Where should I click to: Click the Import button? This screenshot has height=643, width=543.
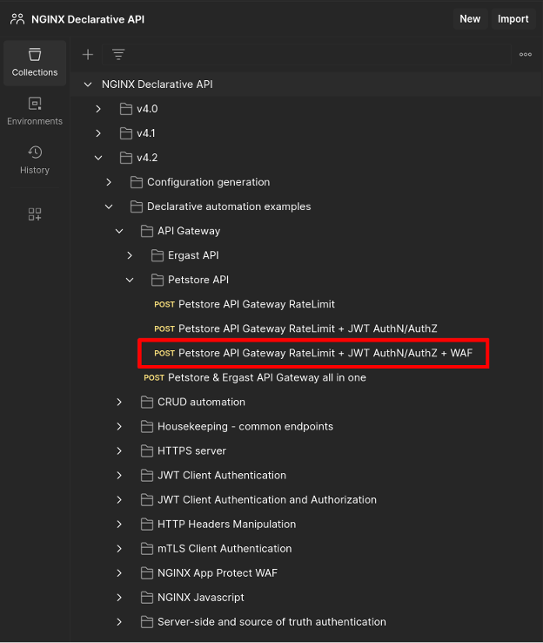(513, 18)
